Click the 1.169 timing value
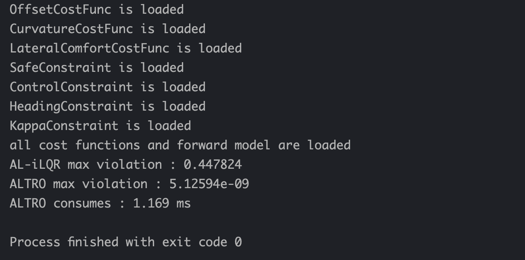 [x=151, y=203]
